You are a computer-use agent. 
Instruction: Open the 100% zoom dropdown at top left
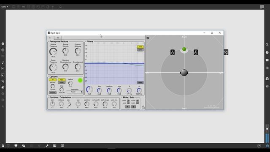(5, 7)
